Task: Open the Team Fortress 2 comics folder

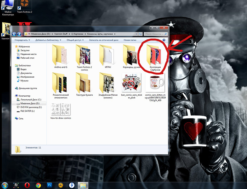Action: click(x=84, y=58)
